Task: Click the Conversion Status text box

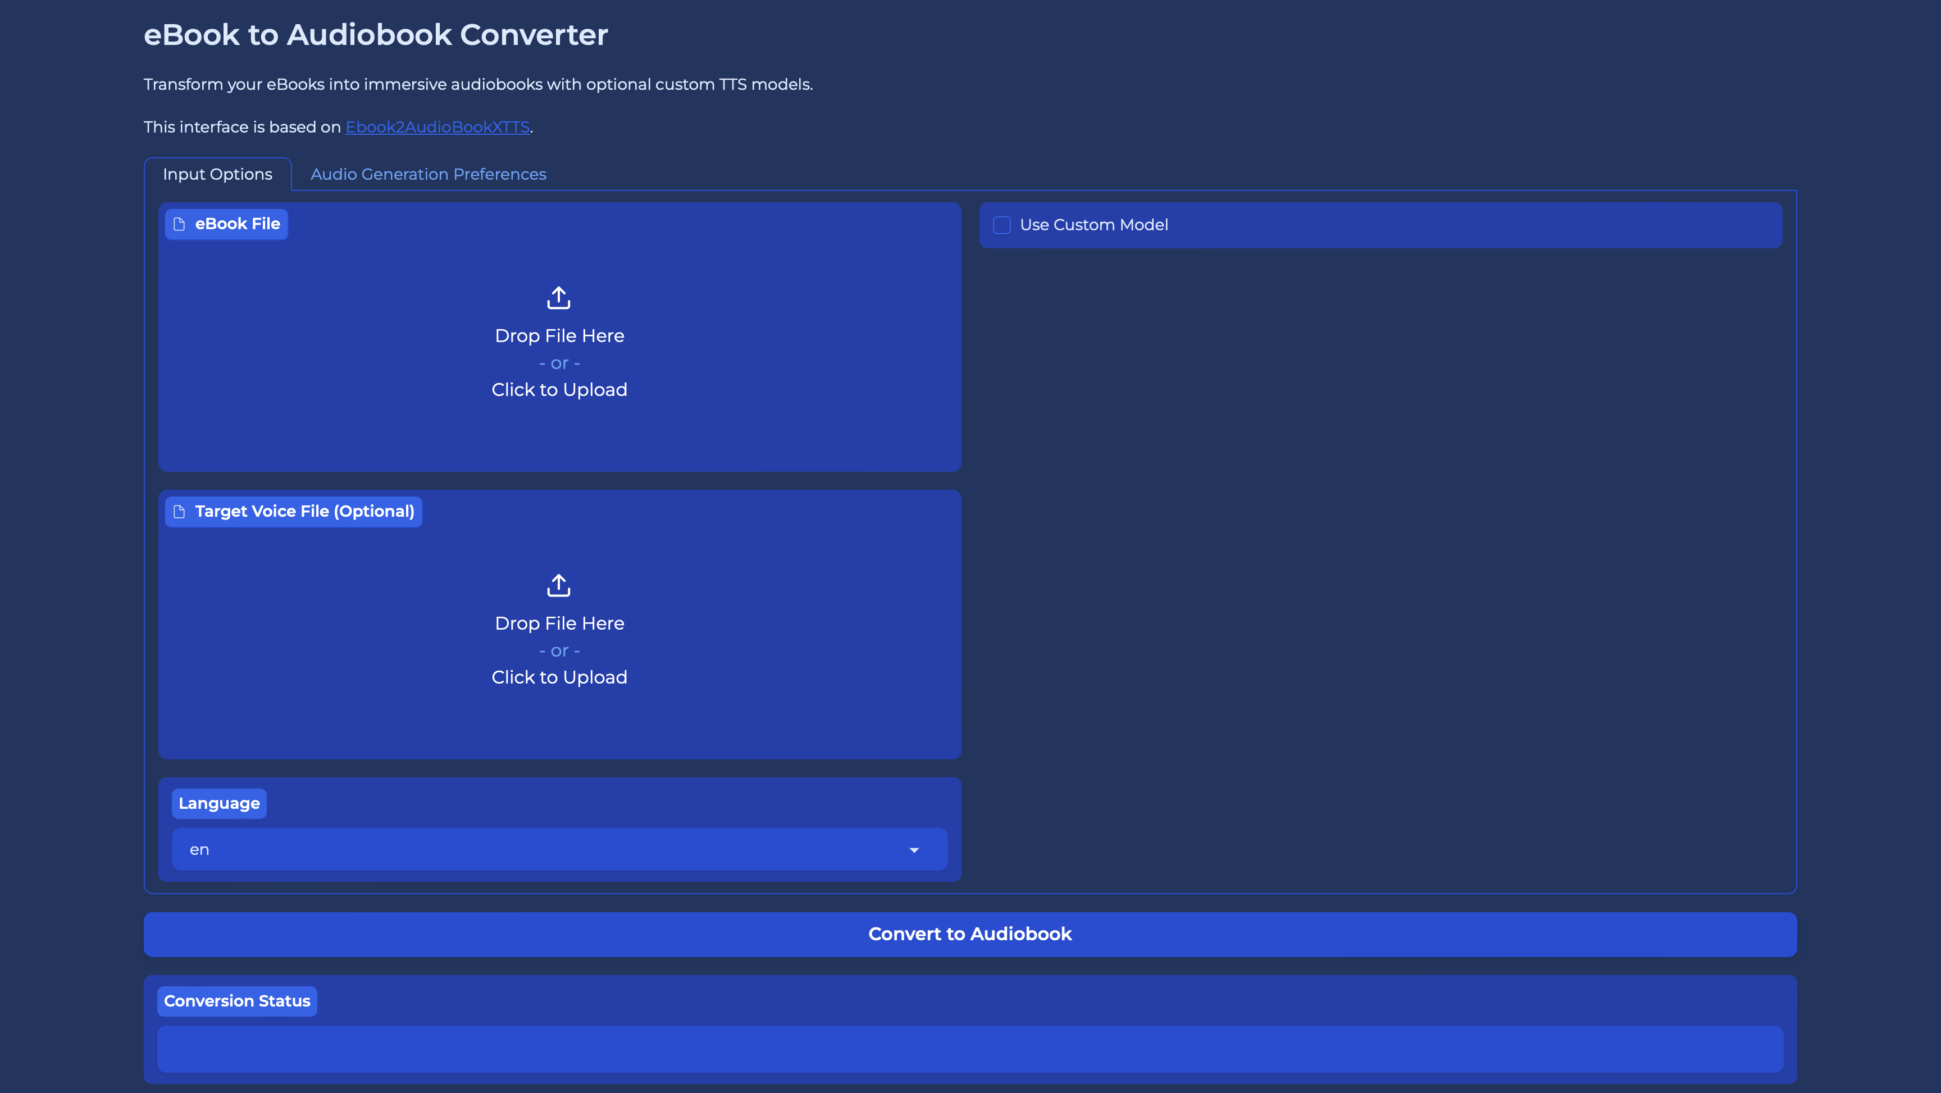Action: (970, 1049)
